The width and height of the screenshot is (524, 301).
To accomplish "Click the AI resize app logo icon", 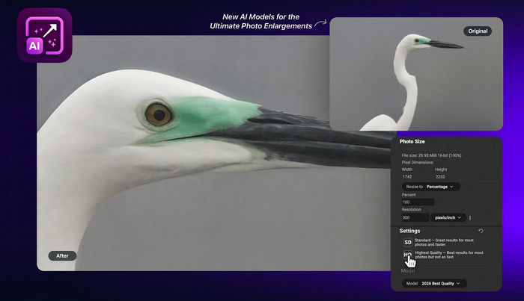I will click(x=45, y=35).
